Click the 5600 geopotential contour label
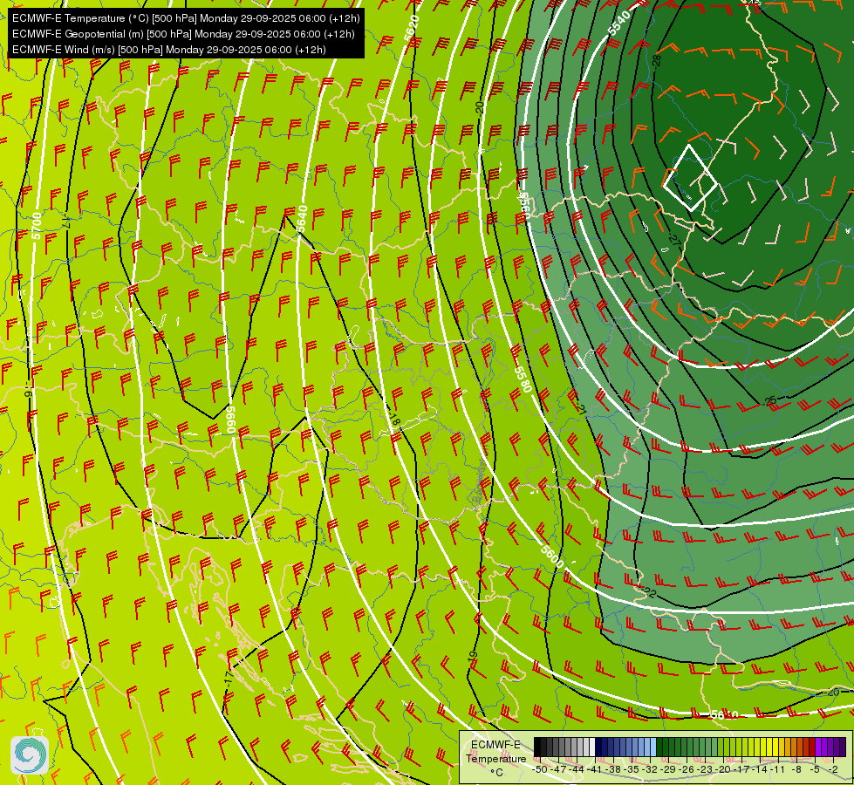854x785 pixels. coord(551,556)
